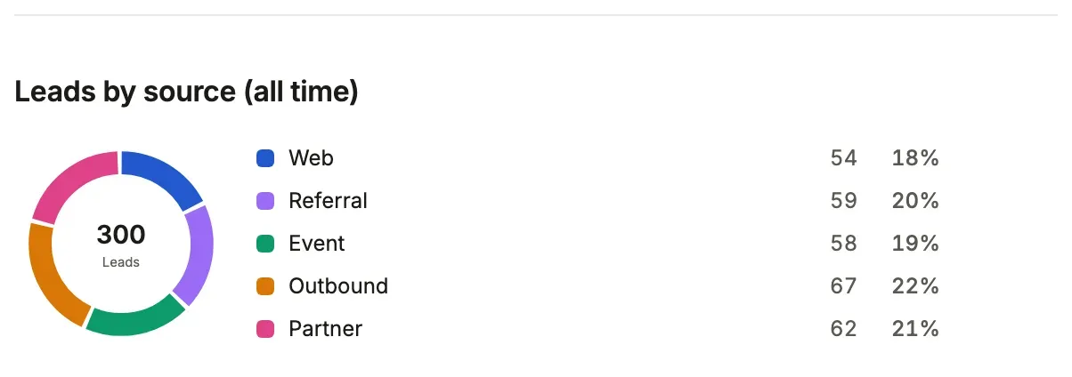Click the 300 Leads total in donut center
This screenshot has height=377, width=1072.
point(121,245)
